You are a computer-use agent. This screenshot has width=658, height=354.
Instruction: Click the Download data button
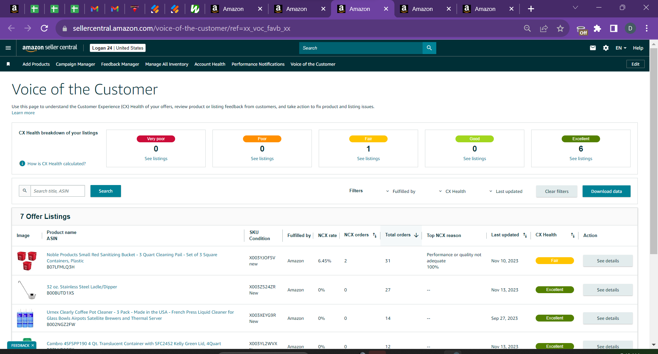coord(606,191)
